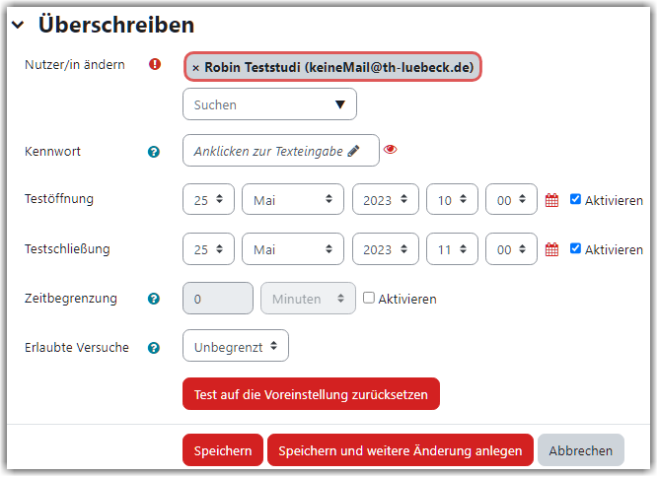Collapse the Überschreiben section chevron
658x477 pixels.
(18, 25)
